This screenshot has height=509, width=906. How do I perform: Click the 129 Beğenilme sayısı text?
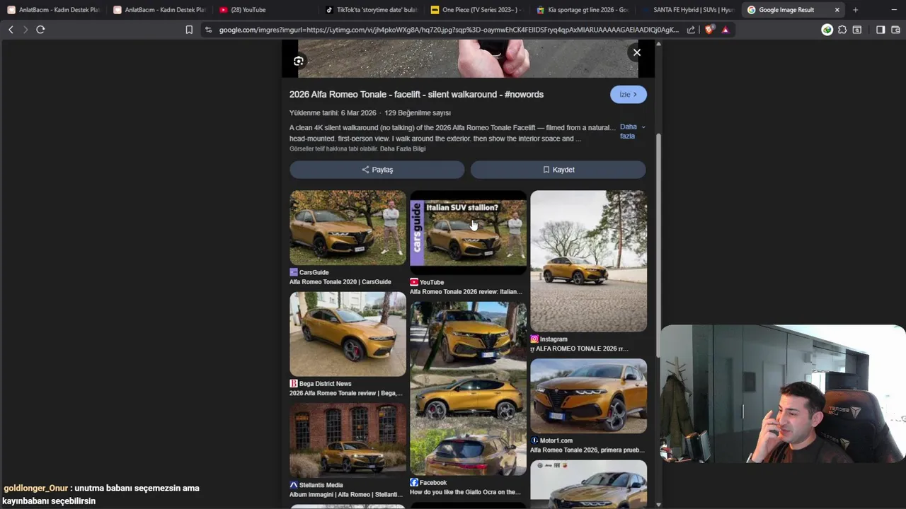[x=418, y=113]
